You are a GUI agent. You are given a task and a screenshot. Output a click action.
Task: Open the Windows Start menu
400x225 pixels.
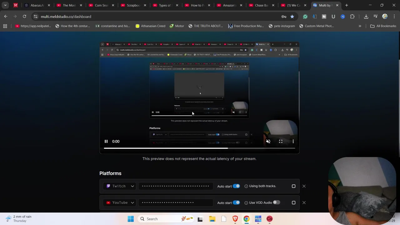click(x=131, y=219)
